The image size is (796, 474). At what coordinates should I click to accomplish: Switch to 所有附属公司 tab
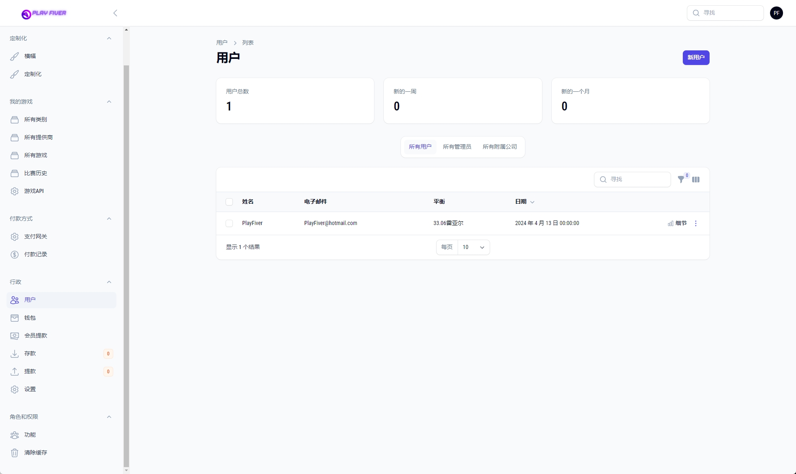(x=499, y=147)
